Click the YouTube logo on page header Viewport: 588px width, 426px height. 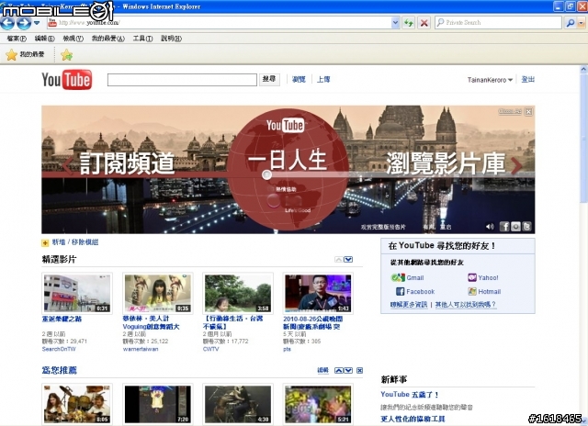coord(67,80)
